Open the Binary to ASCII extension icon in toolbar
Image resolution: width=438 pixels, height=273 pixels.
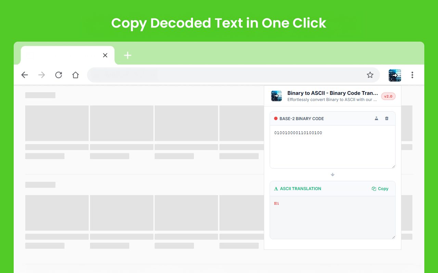(x=395, y=75)
